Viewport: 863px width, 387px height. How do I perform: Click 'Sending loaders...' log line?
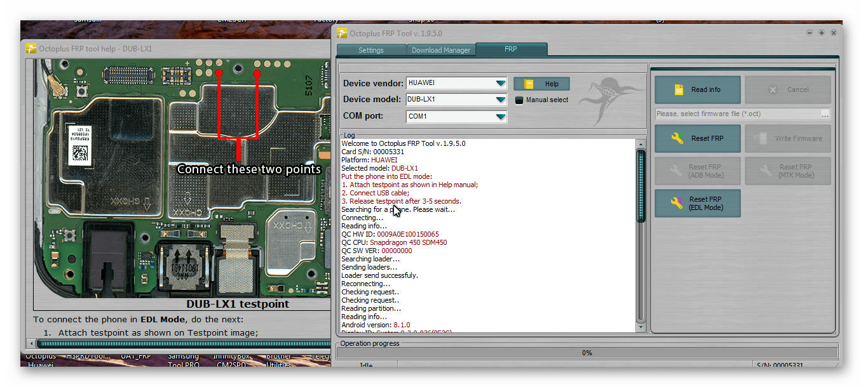(x=369, y=267)
